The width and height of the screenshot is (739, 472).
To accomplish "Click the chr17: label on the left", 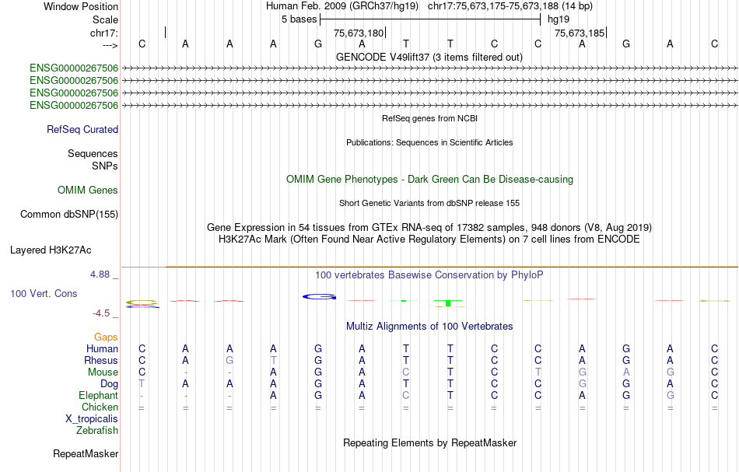I will 104,33.
